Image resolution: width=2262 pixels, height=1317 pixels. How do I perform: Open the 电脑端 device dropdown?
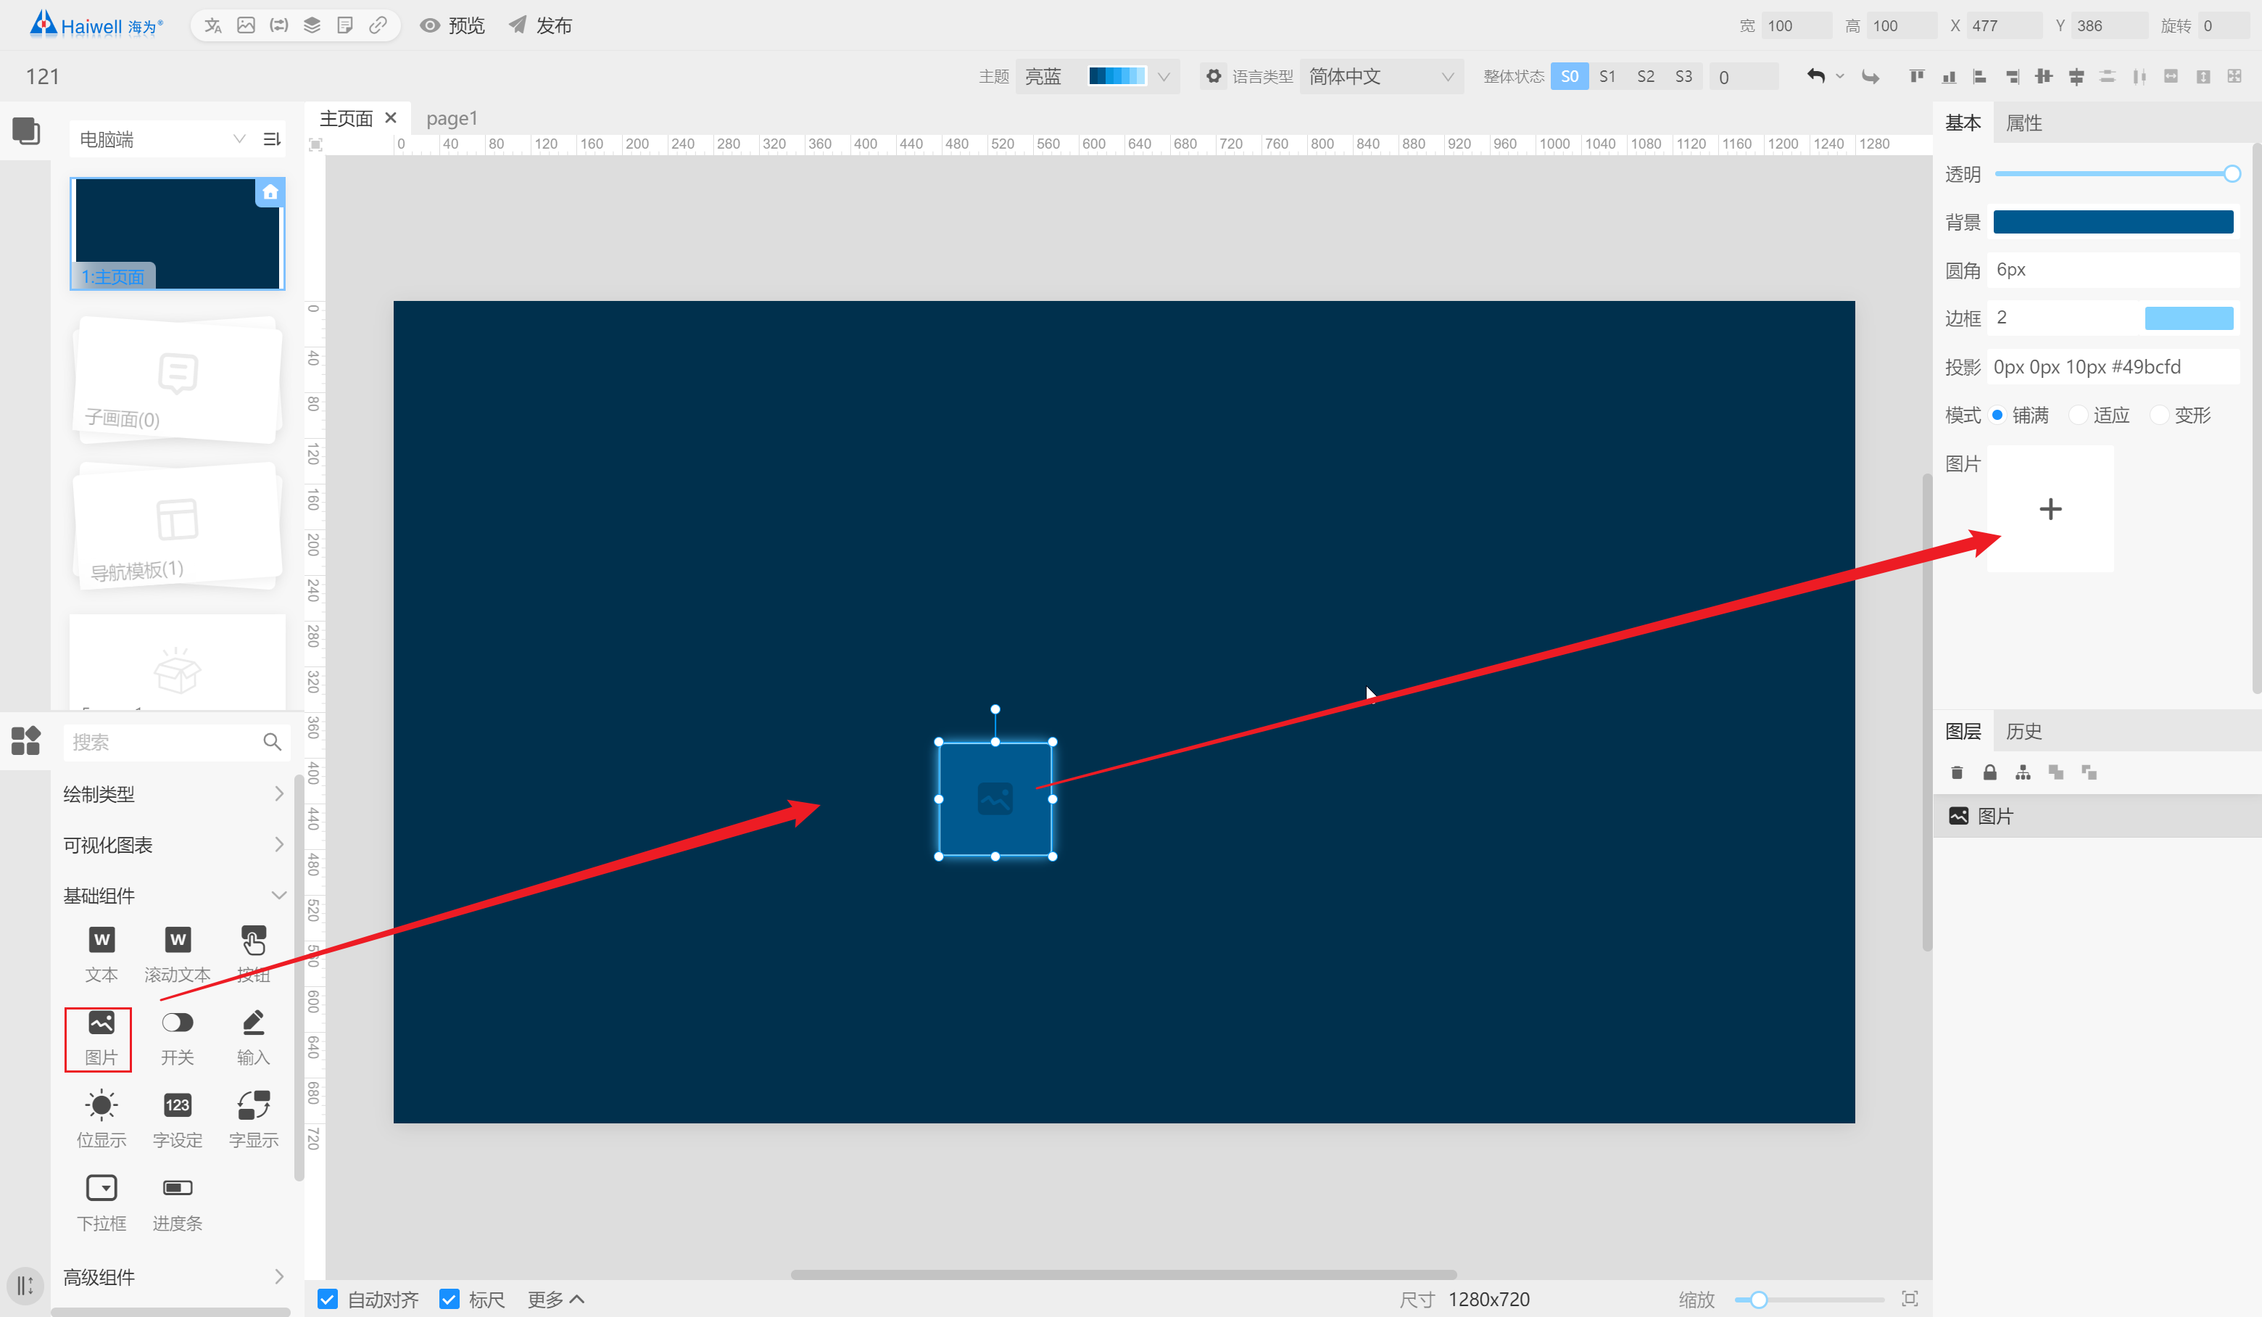pos(162,139)
